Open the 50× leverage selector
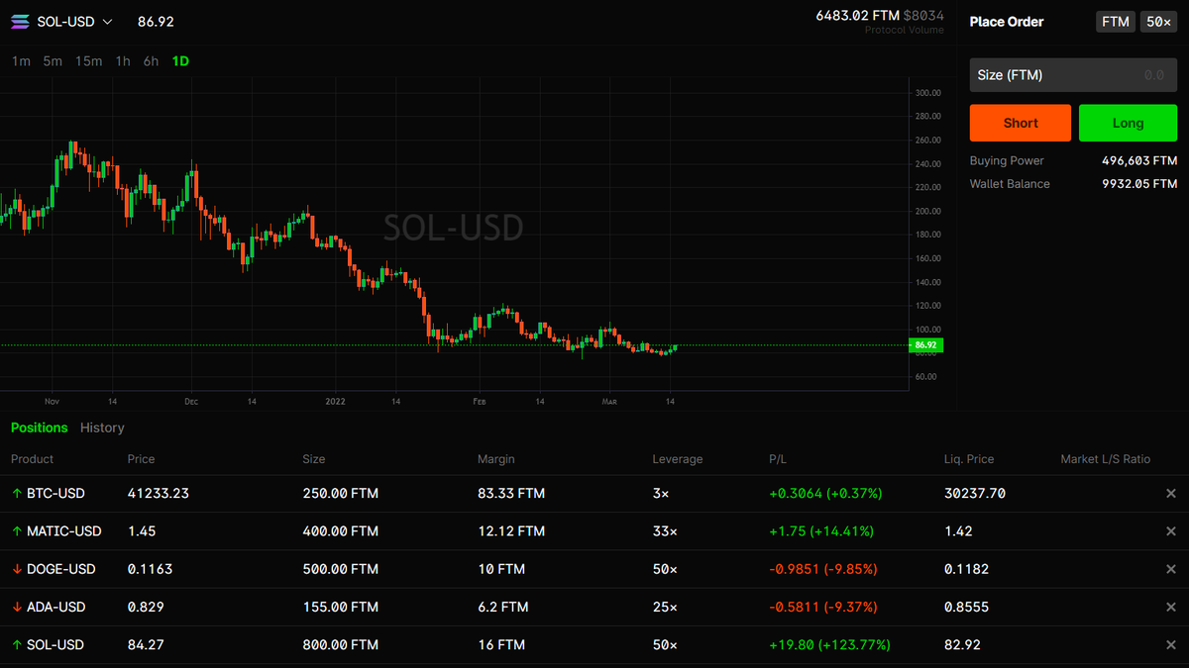1189x668 pixels. [x=1158, y=22]
